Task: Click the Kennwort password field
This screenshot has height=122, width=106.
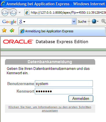Action: (x=64, y=91)
